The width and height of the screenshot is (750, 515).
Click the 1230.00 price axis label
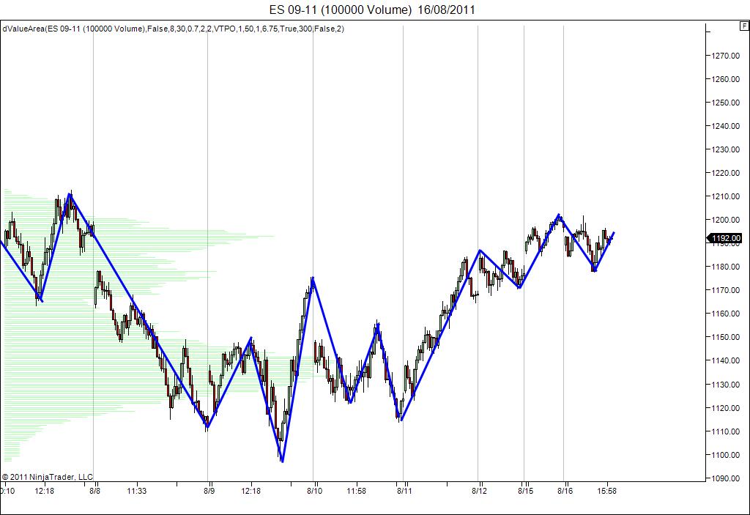(x=725, y=149)
